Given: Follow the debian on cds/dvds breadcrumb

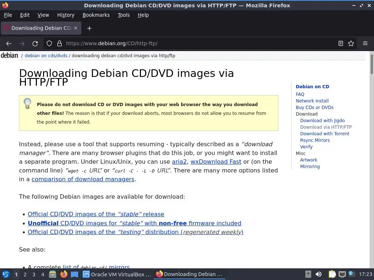Looking at the screenshot, I should pyautogui.click(x=46, y=56).
